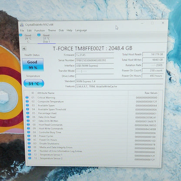Click the drive title T-FORCE TM8FFE002T
Image resolution: width=181 pixels, height=181 pixels.
(78, 48)
